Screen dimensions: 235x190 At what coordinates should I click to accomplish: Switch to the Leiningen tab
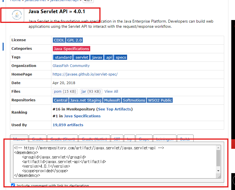pyautogui.click(x=164, y=138)
